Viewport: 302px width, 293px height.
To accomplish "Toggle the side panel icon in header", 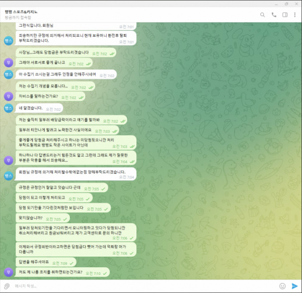I will 285,15.
